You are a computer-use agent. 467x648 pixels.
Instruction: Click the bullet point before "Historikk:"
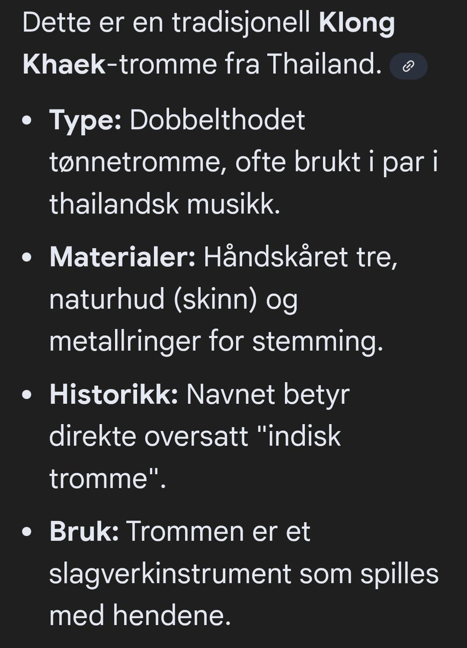(x=27, y=395)
